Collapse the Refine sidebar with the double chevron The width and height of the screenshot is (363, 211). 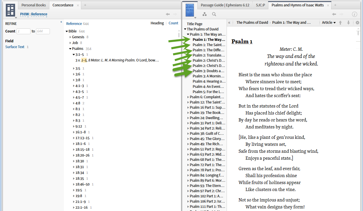pos(61,22)
